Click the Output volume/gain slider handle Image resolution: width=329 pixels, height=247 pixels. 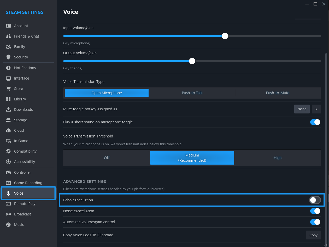pos(192,61)
